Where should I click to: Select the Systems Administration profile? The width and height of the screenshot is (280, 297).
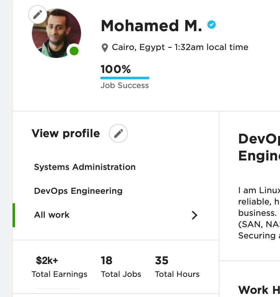click(x=85, y=167)
